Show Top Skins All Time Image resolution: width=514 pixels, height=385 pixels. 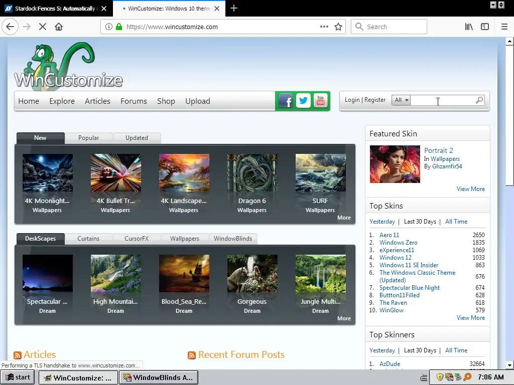(456, 222)
